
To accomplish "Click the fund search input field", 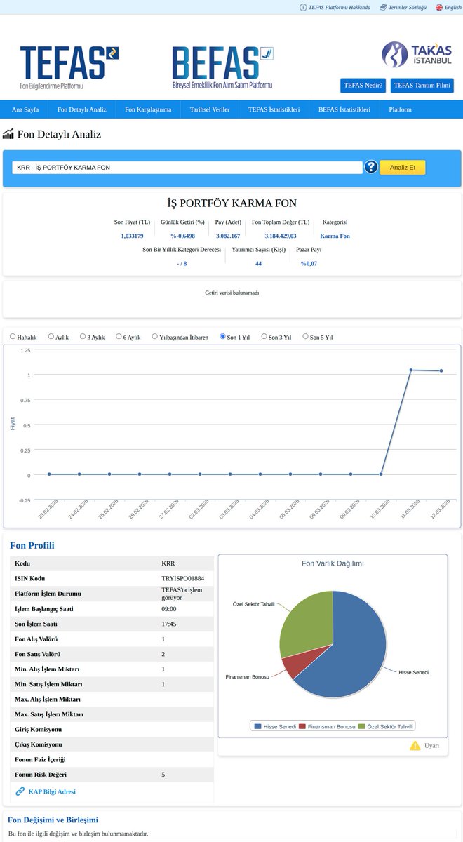I will 187,168.
